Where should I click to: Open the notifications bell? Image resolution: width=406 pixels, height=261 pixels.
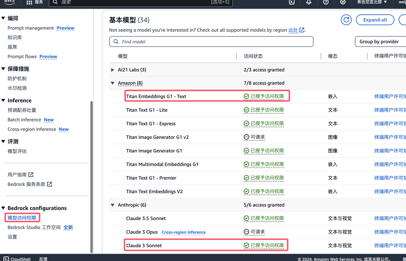click(x=309, y=2)
